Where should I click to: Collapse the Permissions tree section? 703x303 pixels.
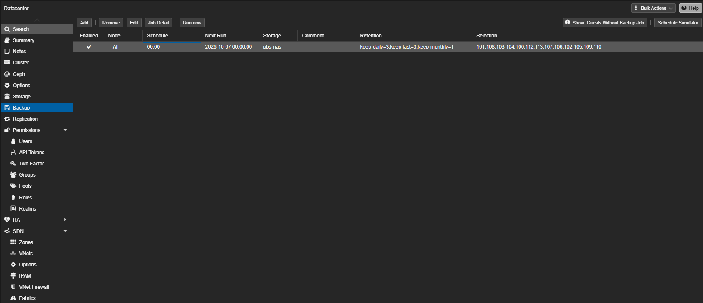point(65,130)
